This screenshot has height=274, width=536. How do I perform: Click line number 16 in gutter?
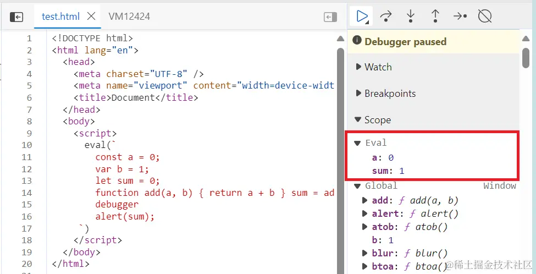tap(26, 217)
